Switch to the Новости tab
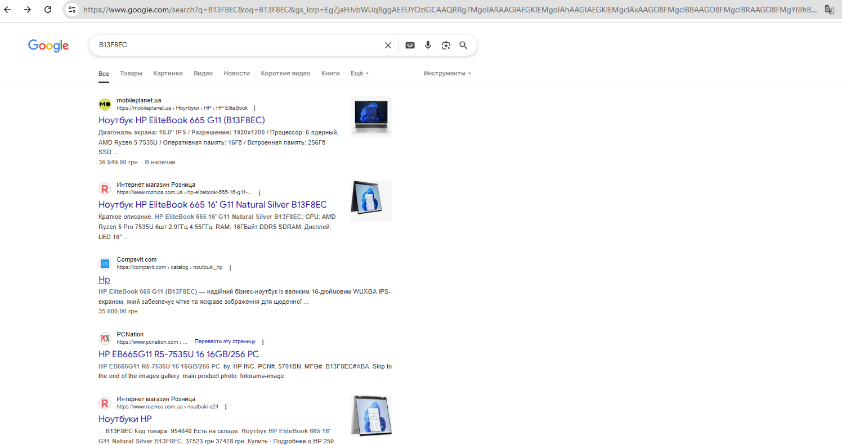This screenshot has height=445, width=842. (236, 74)
